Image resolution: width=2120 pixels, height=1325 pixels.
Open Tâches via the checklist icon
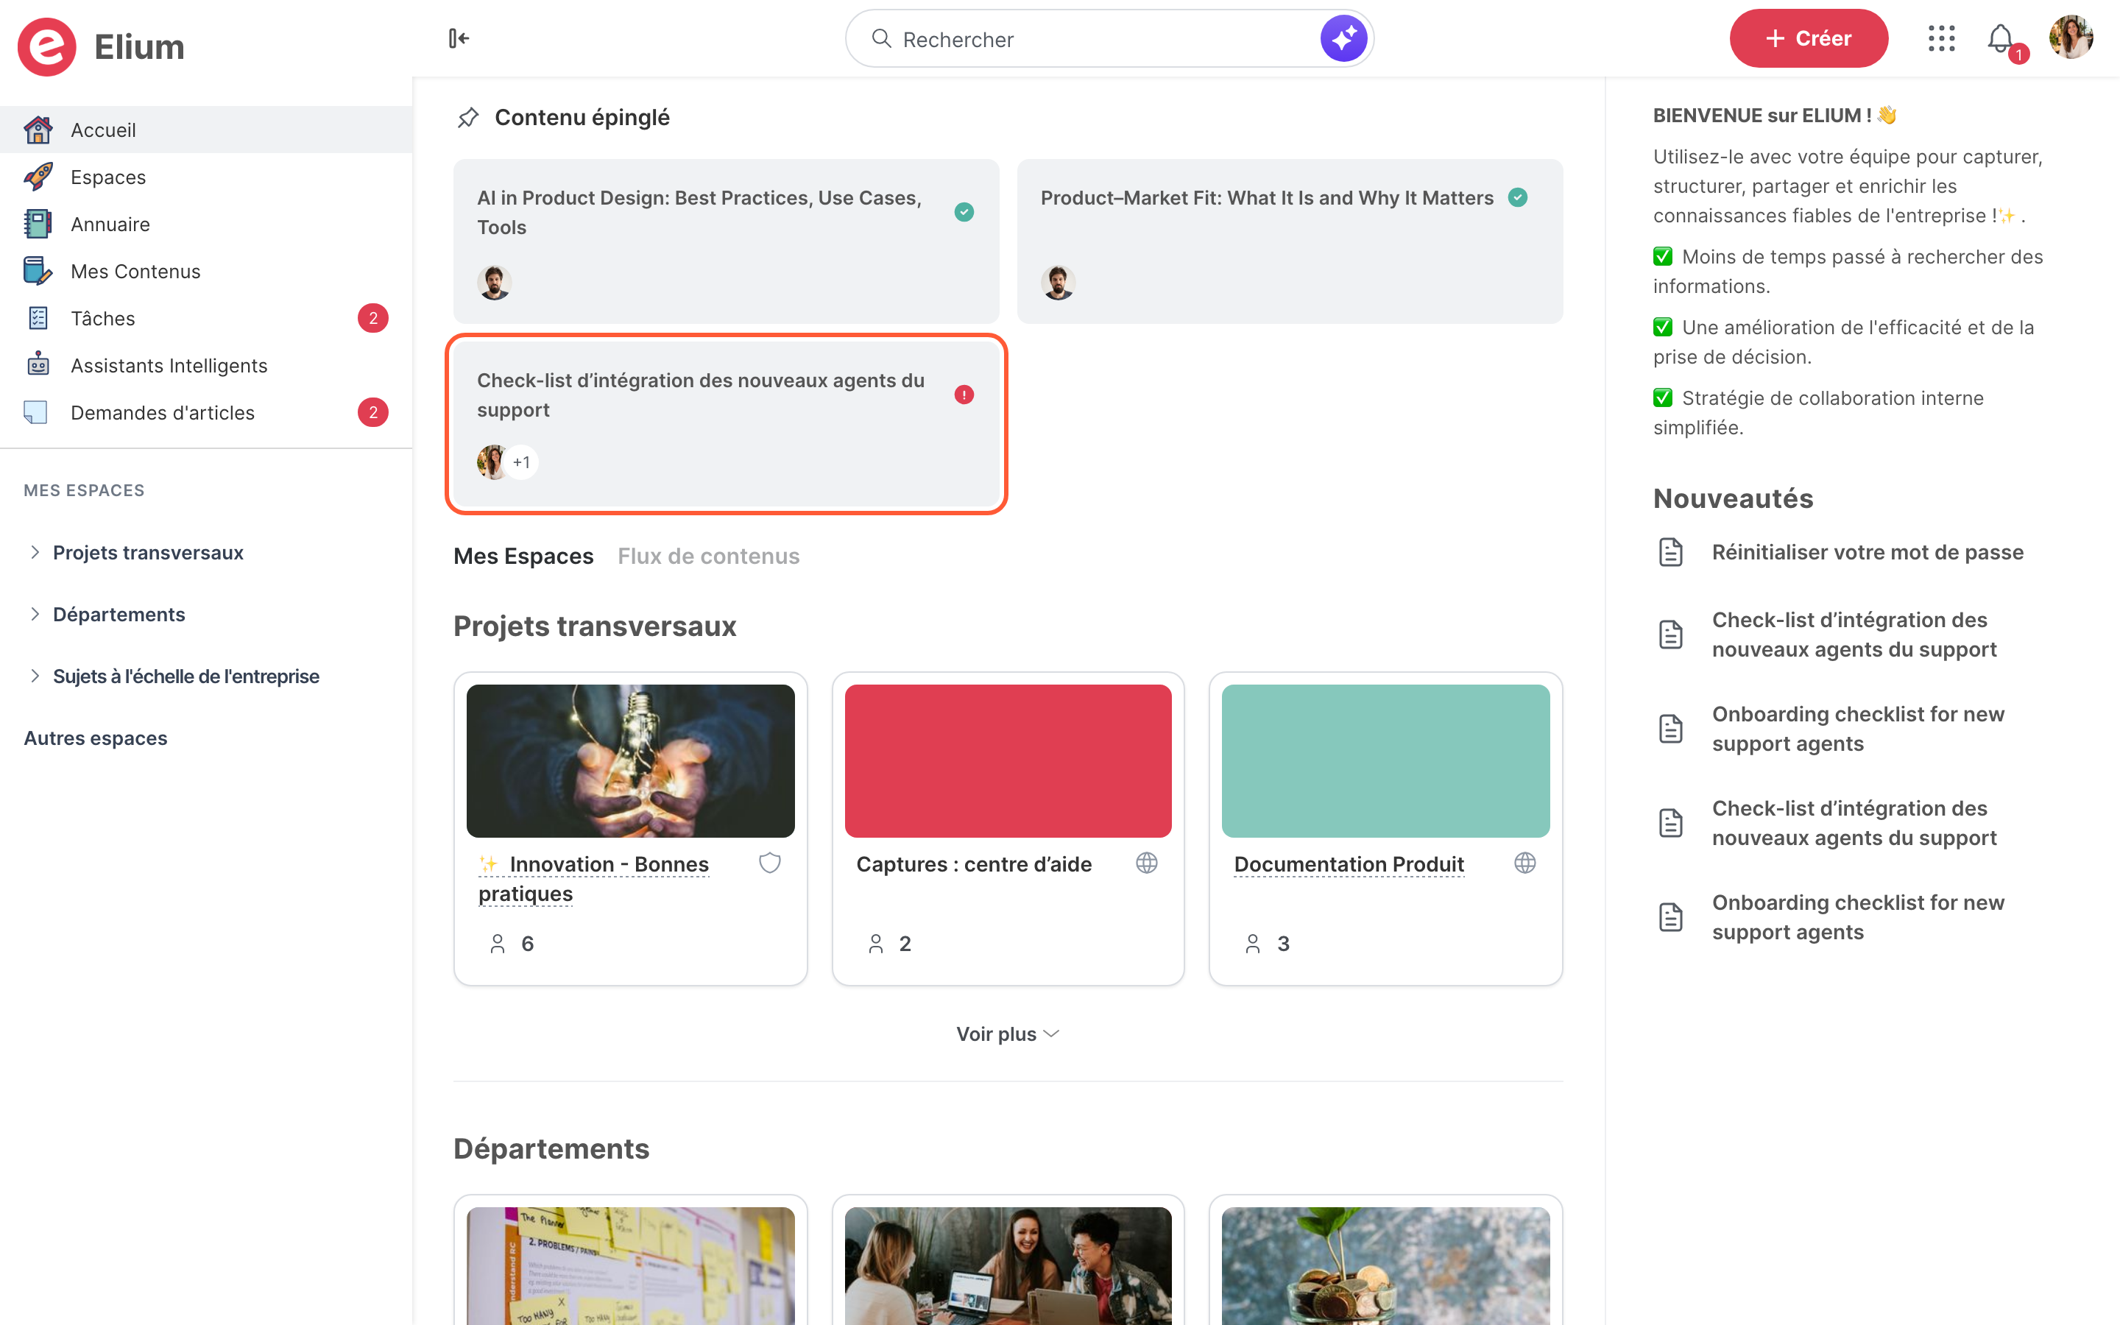coord(38,318)
